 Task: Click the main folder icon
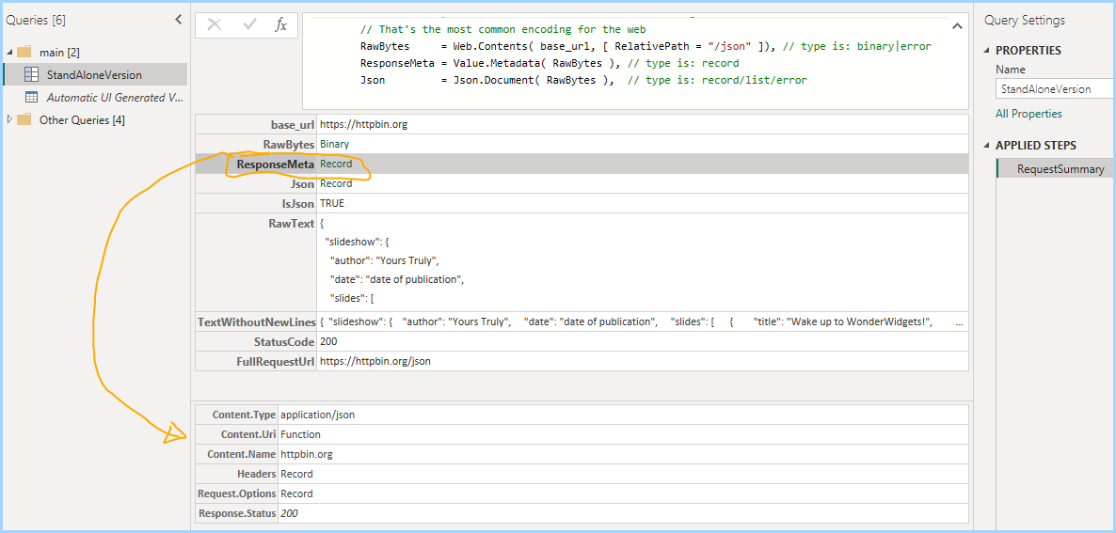click(24, 52)
